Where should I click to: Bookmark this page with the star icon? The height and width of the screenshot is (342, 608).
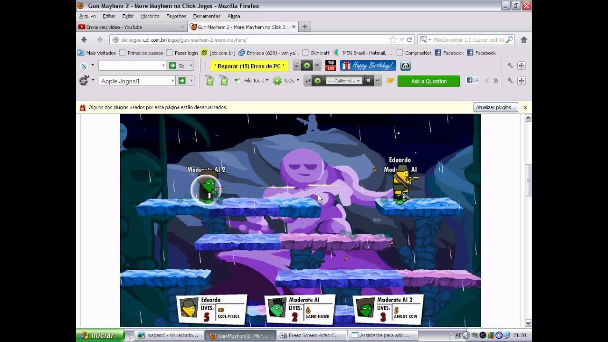pyautogui.click(x=393, y=40)
